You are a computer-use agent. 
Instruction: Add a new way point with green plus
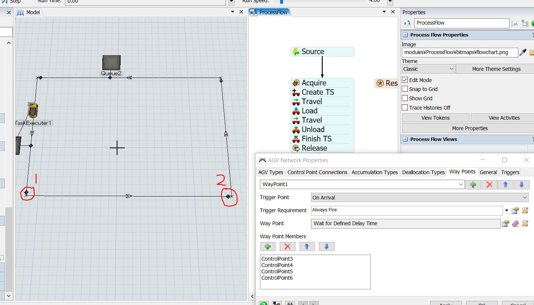coord(473,185)
